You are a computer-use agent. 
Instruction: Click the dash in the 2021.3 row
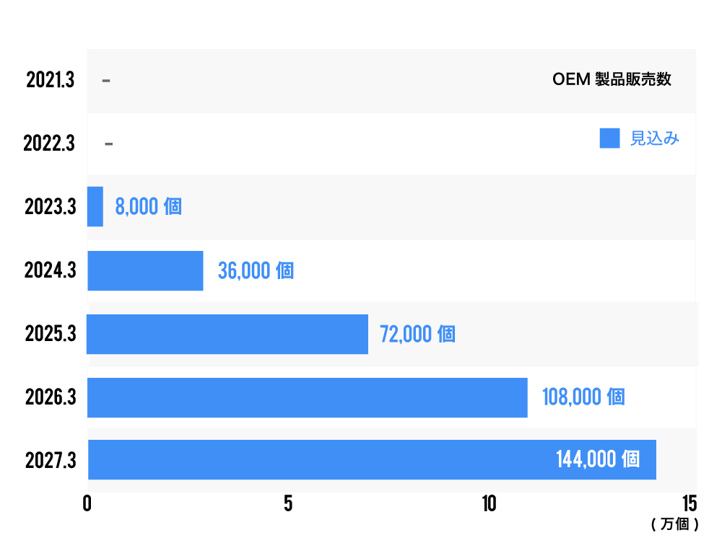point(106,81)
